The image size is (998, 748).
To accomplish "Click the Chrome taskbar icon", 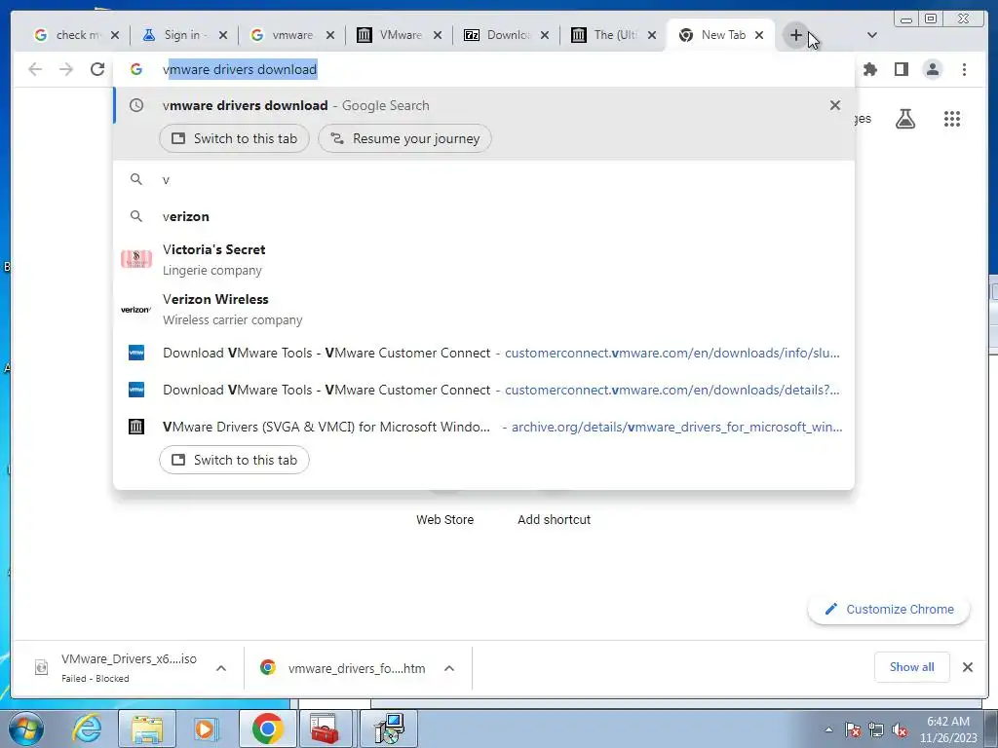I will click(x=268, y=729).
